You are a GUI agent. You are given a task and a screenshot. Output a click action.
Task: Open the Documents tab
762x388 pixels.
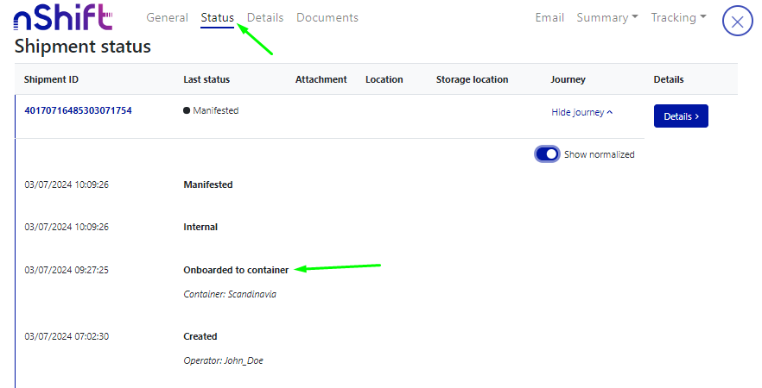[x=327, y=17]
